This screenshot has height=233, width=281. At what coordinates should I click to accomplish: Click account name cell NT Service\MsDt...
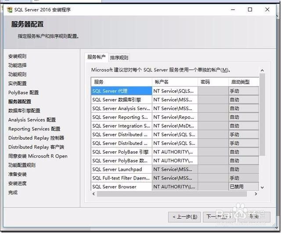(x=175, y=126)
